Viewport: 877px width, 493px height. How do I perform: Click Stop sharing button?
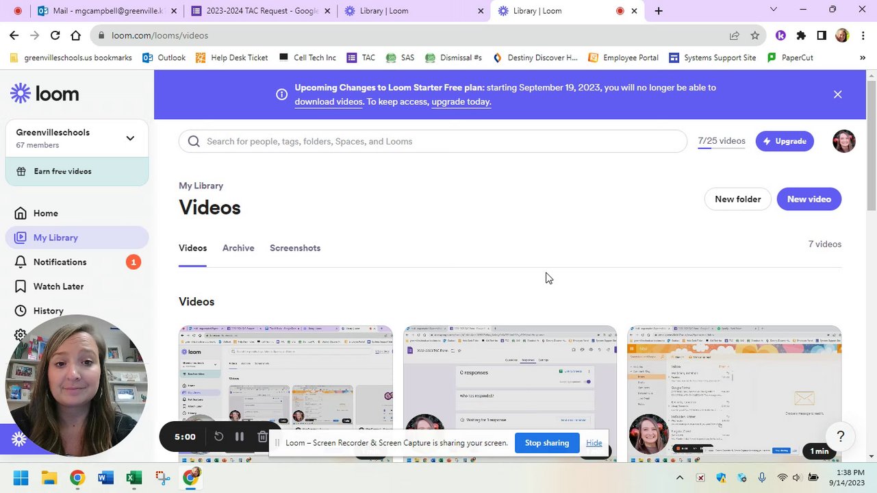point(546,443)
